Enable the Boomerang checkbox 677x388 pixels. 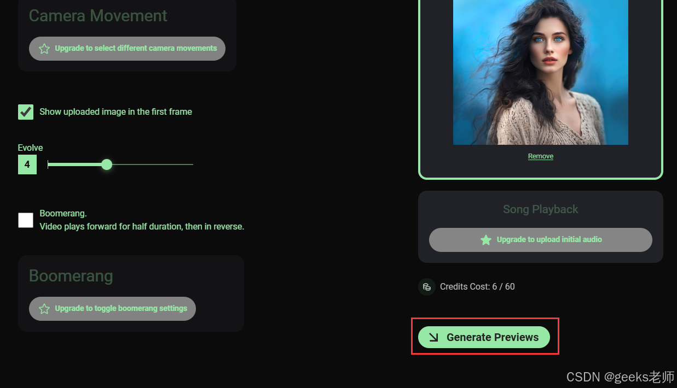tap(26, 220)
